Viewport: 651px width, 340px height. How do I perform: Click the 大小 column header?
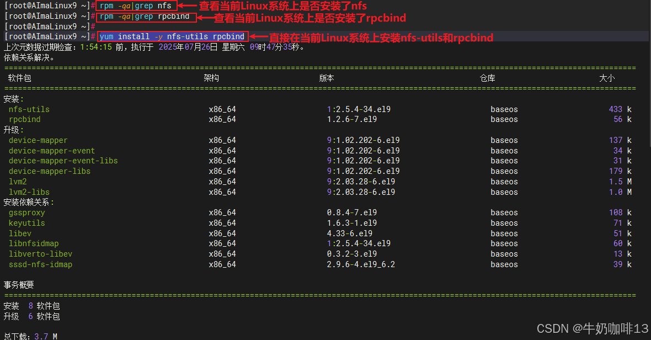coord(607,78)
